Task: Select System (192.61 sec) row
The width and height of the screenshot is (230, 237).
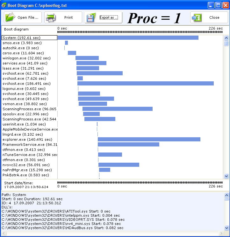Action: coord(29,38)
